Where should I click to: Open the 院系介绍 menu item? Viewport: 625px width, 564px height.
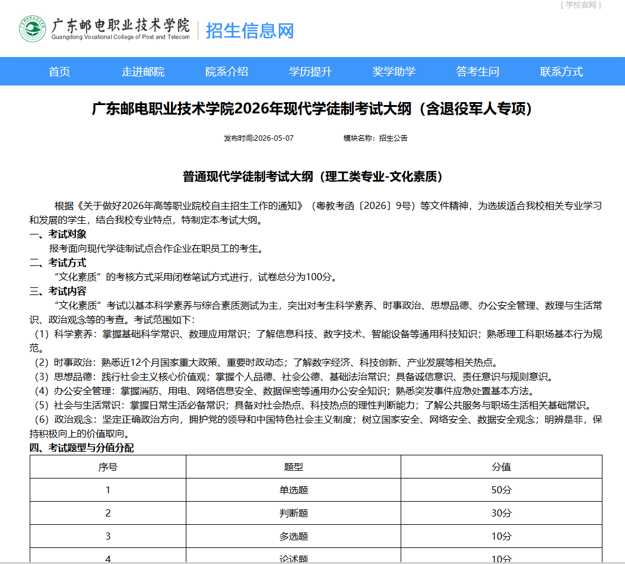(x=227, y=72)
